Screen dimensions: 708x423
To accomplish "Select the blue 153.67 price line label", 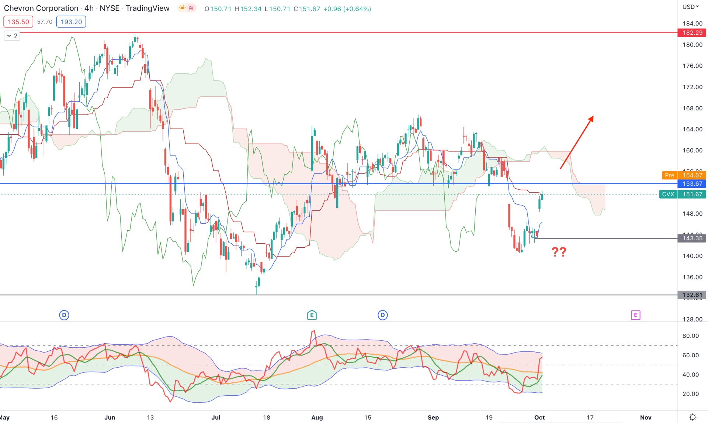I will point(692,183).
